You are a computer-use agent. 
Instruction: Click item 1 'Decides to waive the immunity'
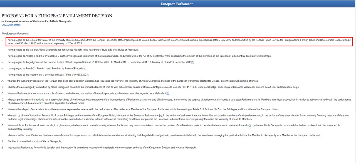(35, 141)
